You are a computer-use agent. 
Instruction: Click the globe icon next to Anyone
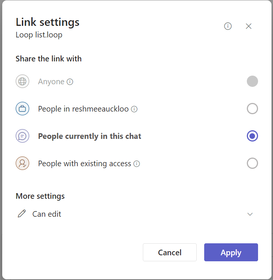(x=22, y=82)
